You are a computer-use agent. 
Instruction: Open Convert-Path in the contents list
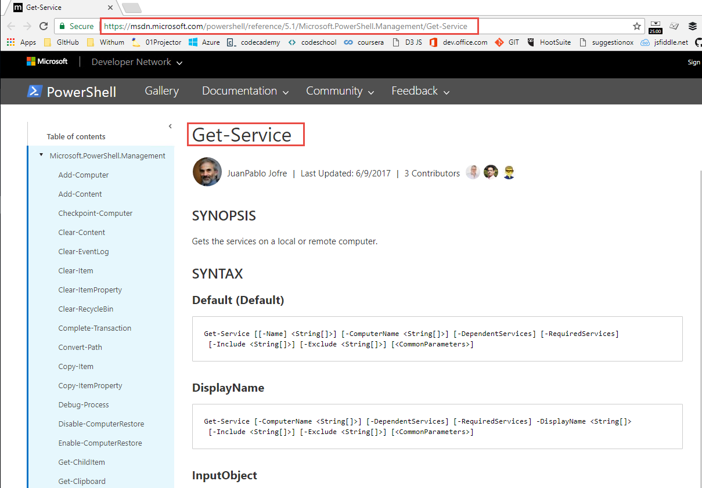pyautogui.click(x=80, y=347)
